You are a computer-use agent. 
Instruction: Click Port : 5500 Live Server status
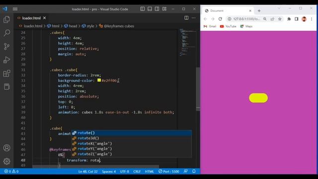coord(169,172)
